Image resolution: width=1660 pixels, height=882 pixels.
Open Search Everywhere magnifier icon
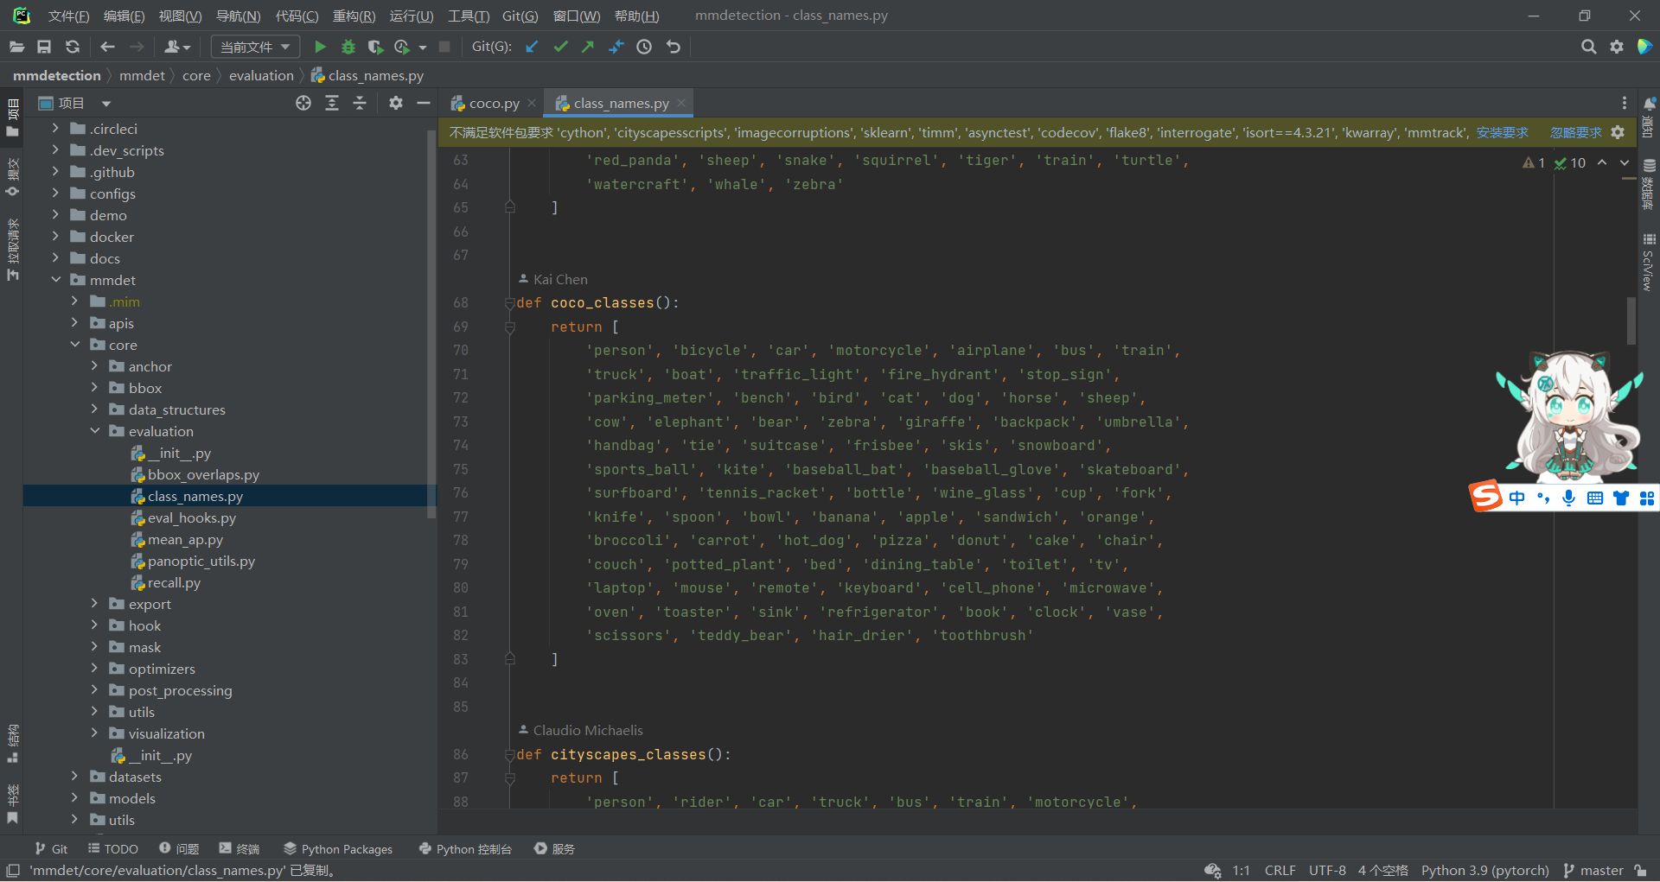1588,47
